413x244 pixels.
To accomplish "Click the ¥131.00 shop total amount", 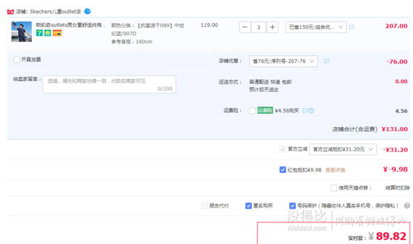I will 395,129.
